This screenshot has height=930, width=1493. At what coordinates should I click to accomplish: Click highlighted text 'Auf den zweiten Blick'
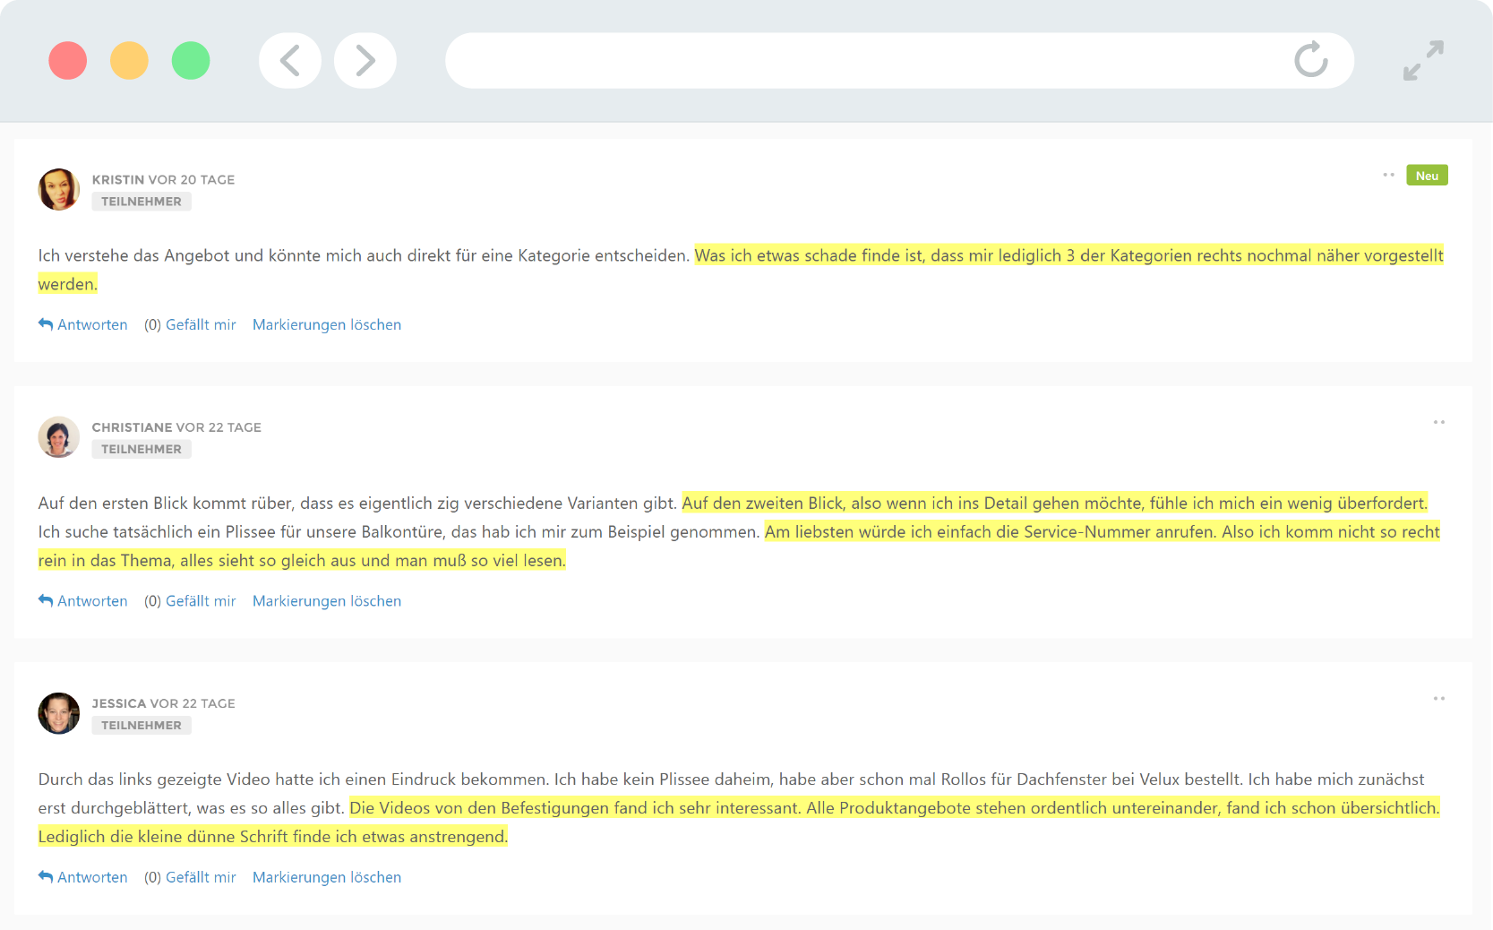(x=763, y=503)
